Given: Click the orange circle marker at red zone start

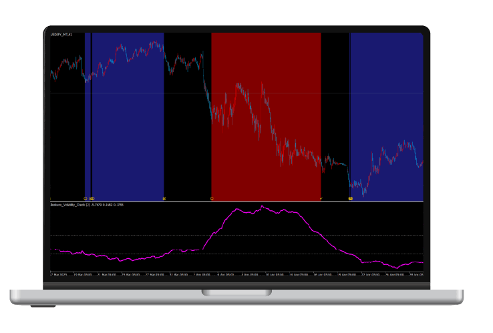Looking at the screenshot, I should [212, 198].
